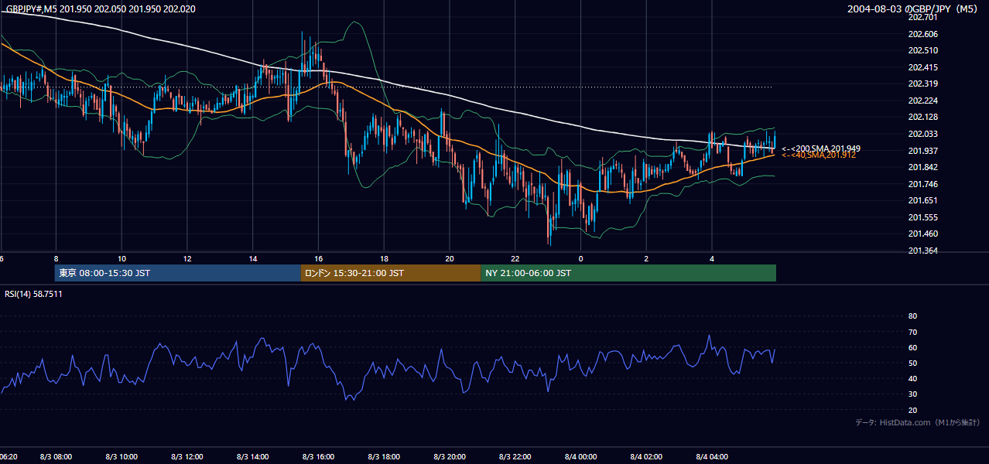Viewport: 989px width, 464px height.
Task: Select the NY 21:00-06:00 JST session bar
Action: click(628, 273)
